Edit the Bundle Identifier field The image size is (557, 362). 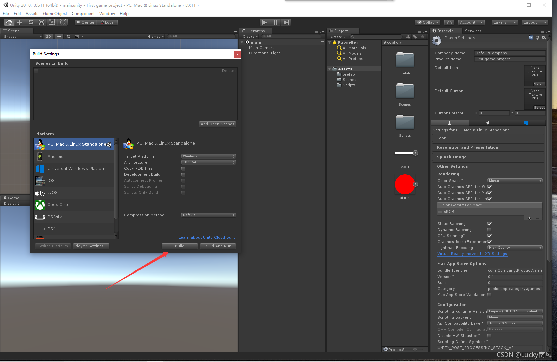click(515, 270)
